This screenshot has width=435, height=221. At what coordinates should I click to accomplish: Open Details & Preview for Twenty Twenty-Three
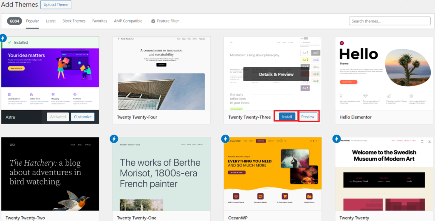[276, 74]
